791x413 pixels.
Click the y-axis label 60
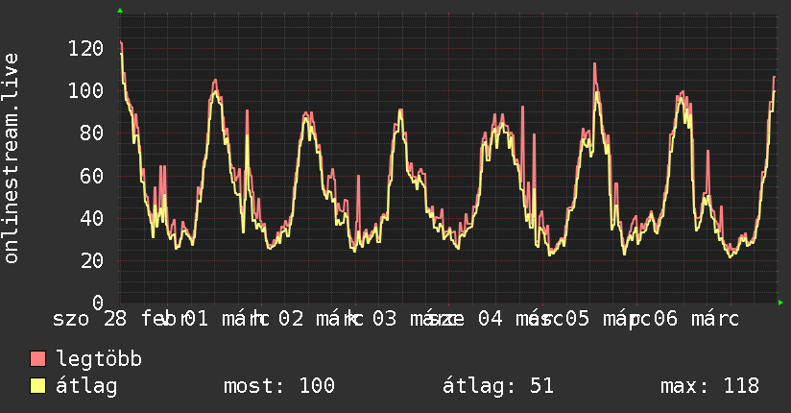(92, 176)
